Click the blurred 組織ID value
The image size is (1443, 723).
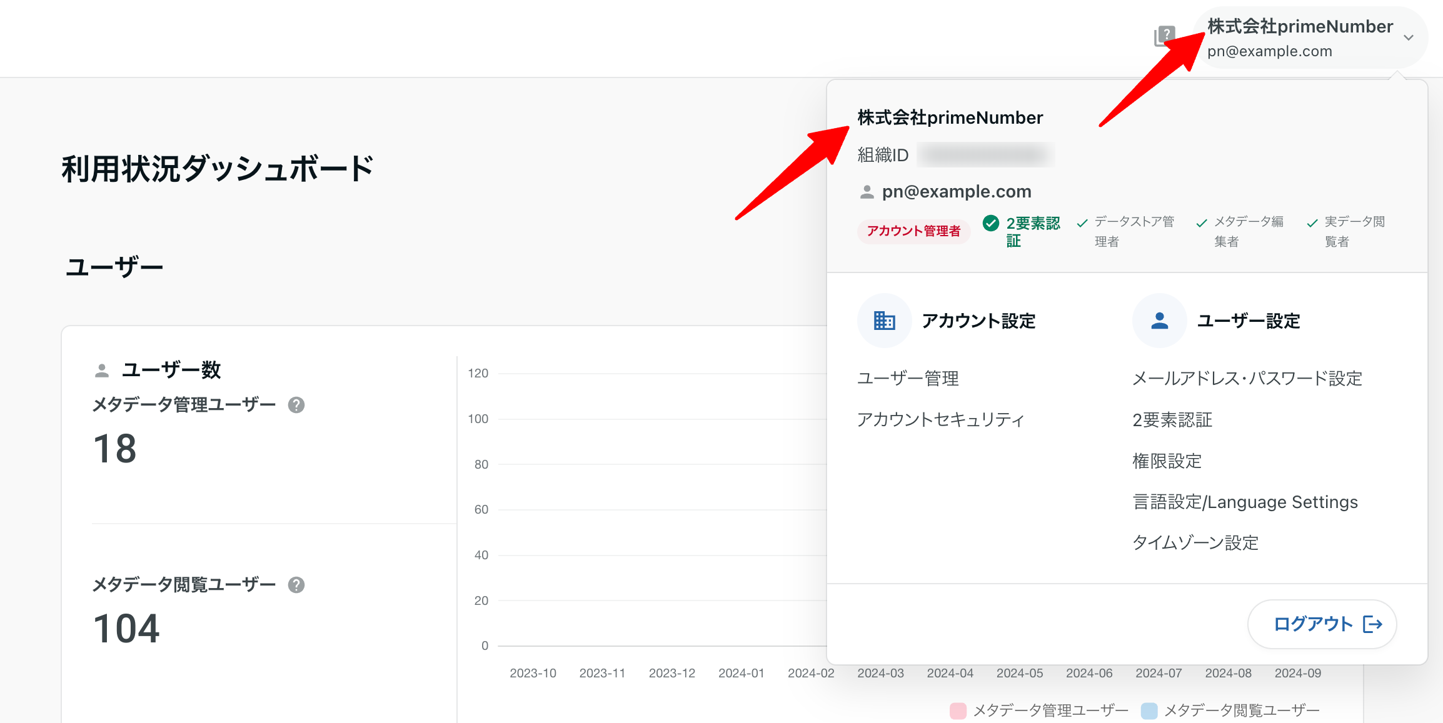(x=986, y=155)
